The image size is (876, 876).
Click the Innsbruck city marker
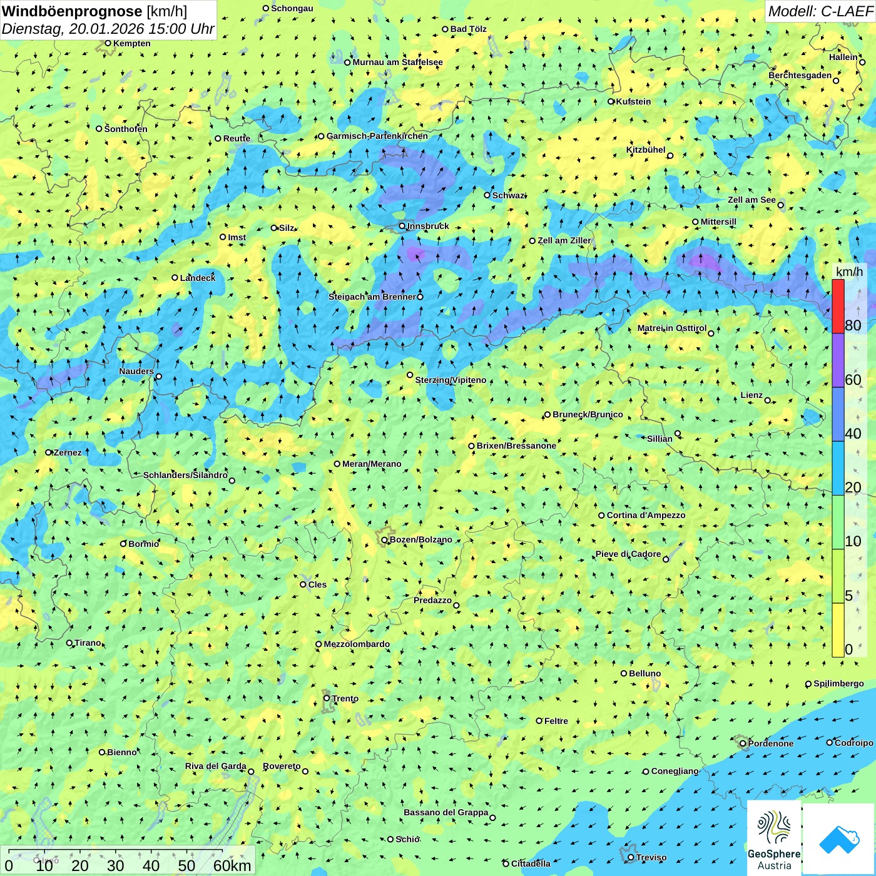coord(402,226)
